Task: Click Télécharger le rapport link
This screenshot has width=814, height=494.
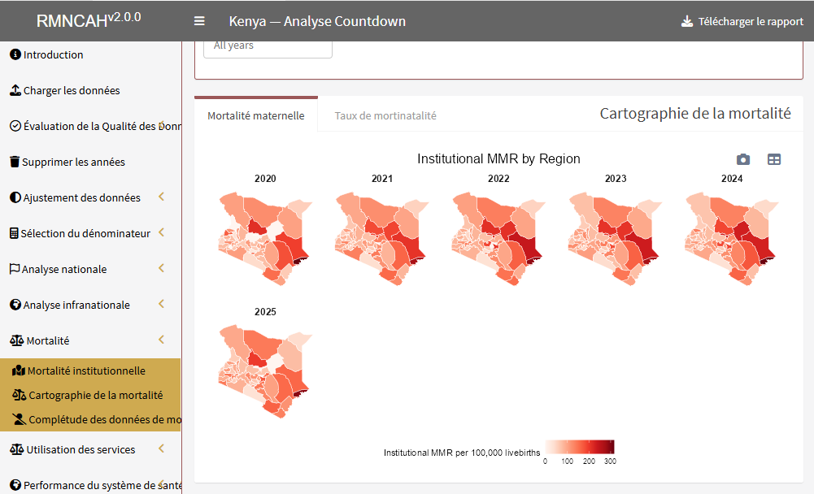Action: point(742,21)
